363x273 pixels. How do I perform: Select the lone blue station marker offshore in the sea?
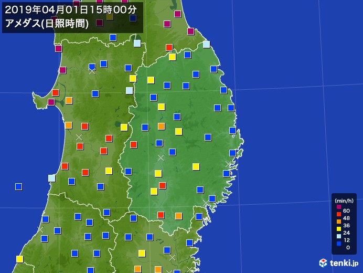[18, 186]
